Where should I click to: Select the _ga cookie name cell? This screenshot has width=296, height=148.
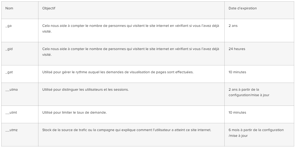click(x=9, y=26)
